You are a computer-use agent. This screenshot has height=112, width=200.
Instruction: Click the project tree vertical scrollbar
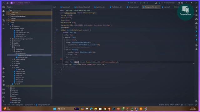coord(52,54)
